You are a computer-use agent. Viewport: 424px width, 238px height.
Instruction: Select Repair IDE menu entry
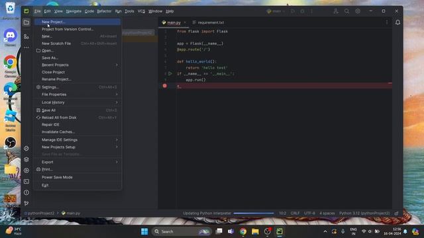[x=78, y=125]
